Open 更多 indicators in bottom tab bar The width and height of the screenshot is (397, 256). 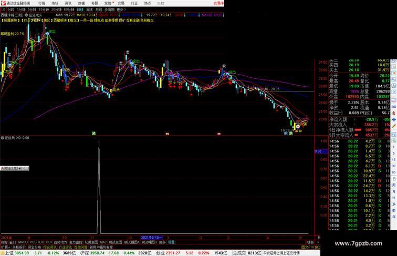coord(162,242)
